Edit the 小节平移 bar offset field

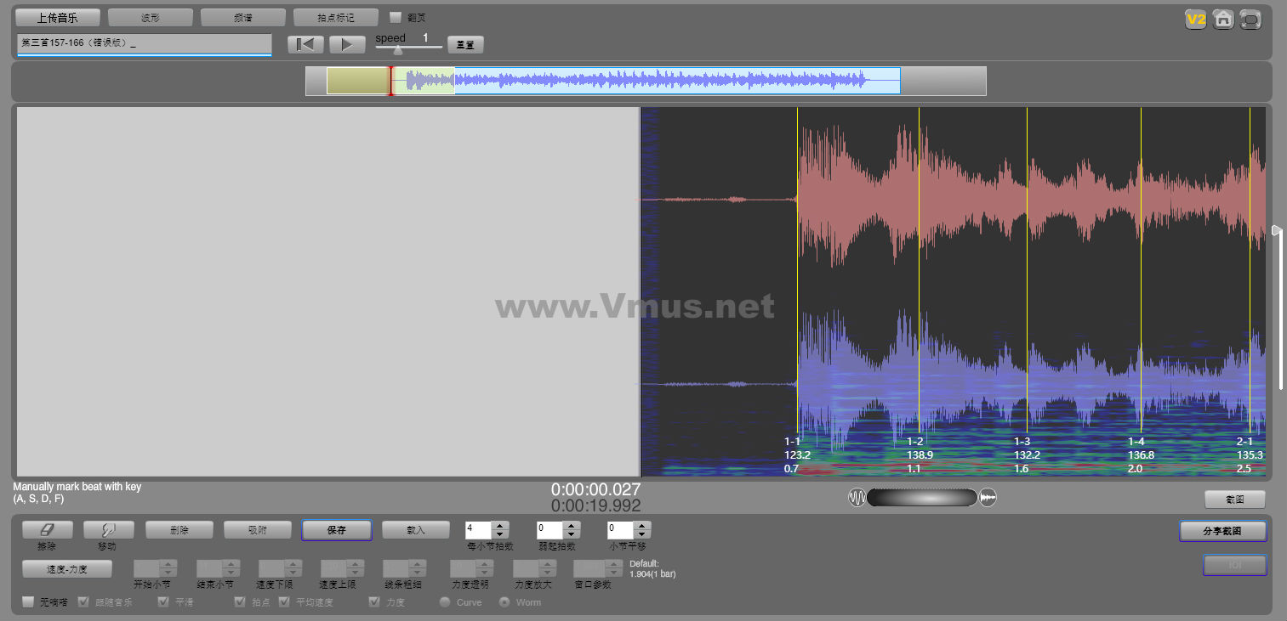point(621,530)
